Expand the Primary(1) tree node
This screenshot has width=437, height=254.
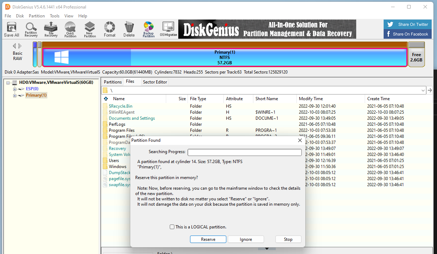click(15, 95)
